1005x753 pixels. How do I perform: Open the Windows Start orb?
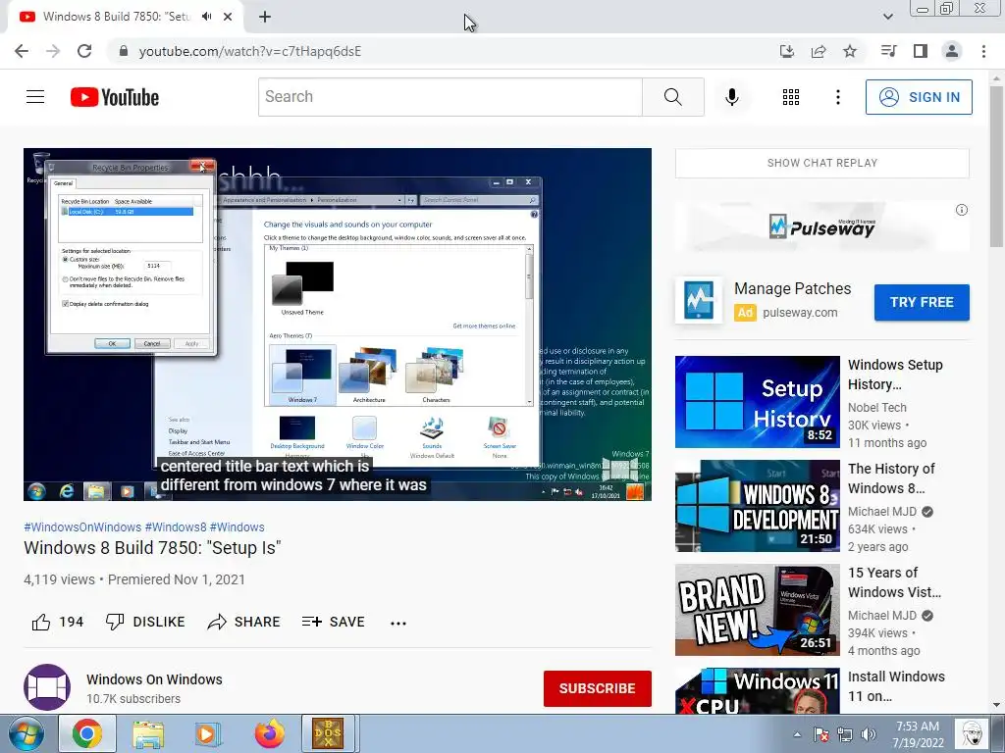pos(26,733)
